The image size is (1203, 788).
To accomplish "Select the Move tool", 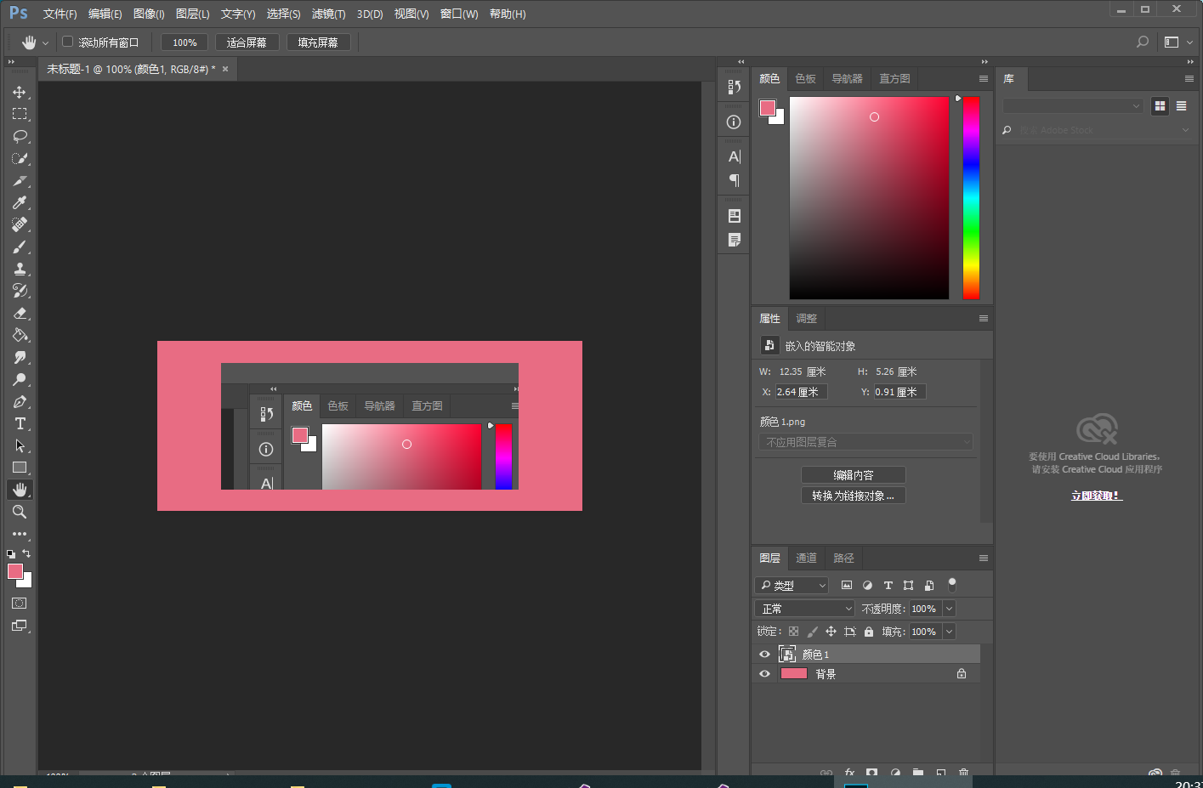I will 20,92.
